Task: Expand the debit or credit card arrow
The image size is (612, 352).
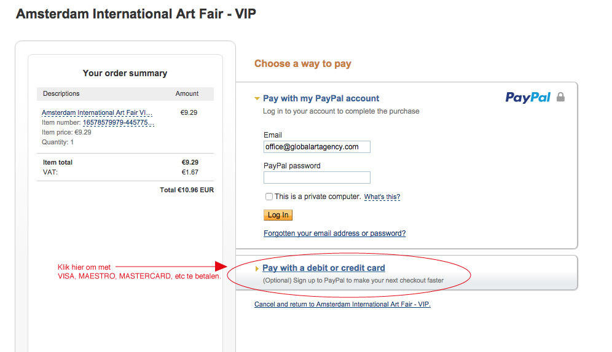Action: [257, 268]
